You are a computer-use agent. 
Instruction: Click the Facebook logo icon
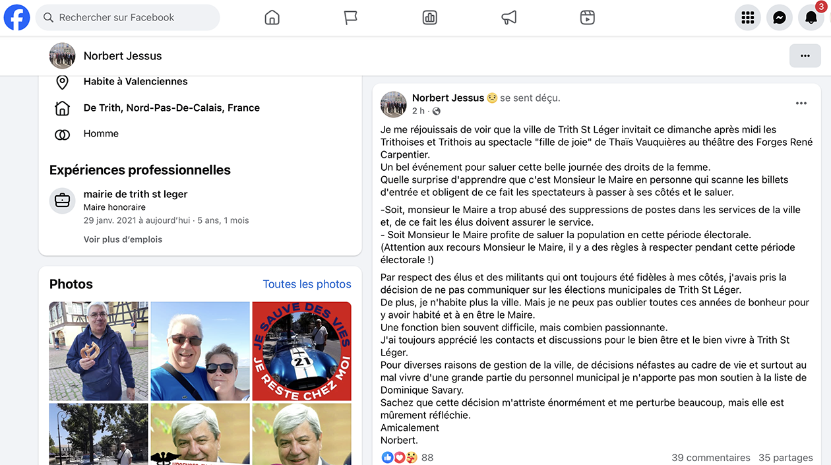tap(17, 18)
